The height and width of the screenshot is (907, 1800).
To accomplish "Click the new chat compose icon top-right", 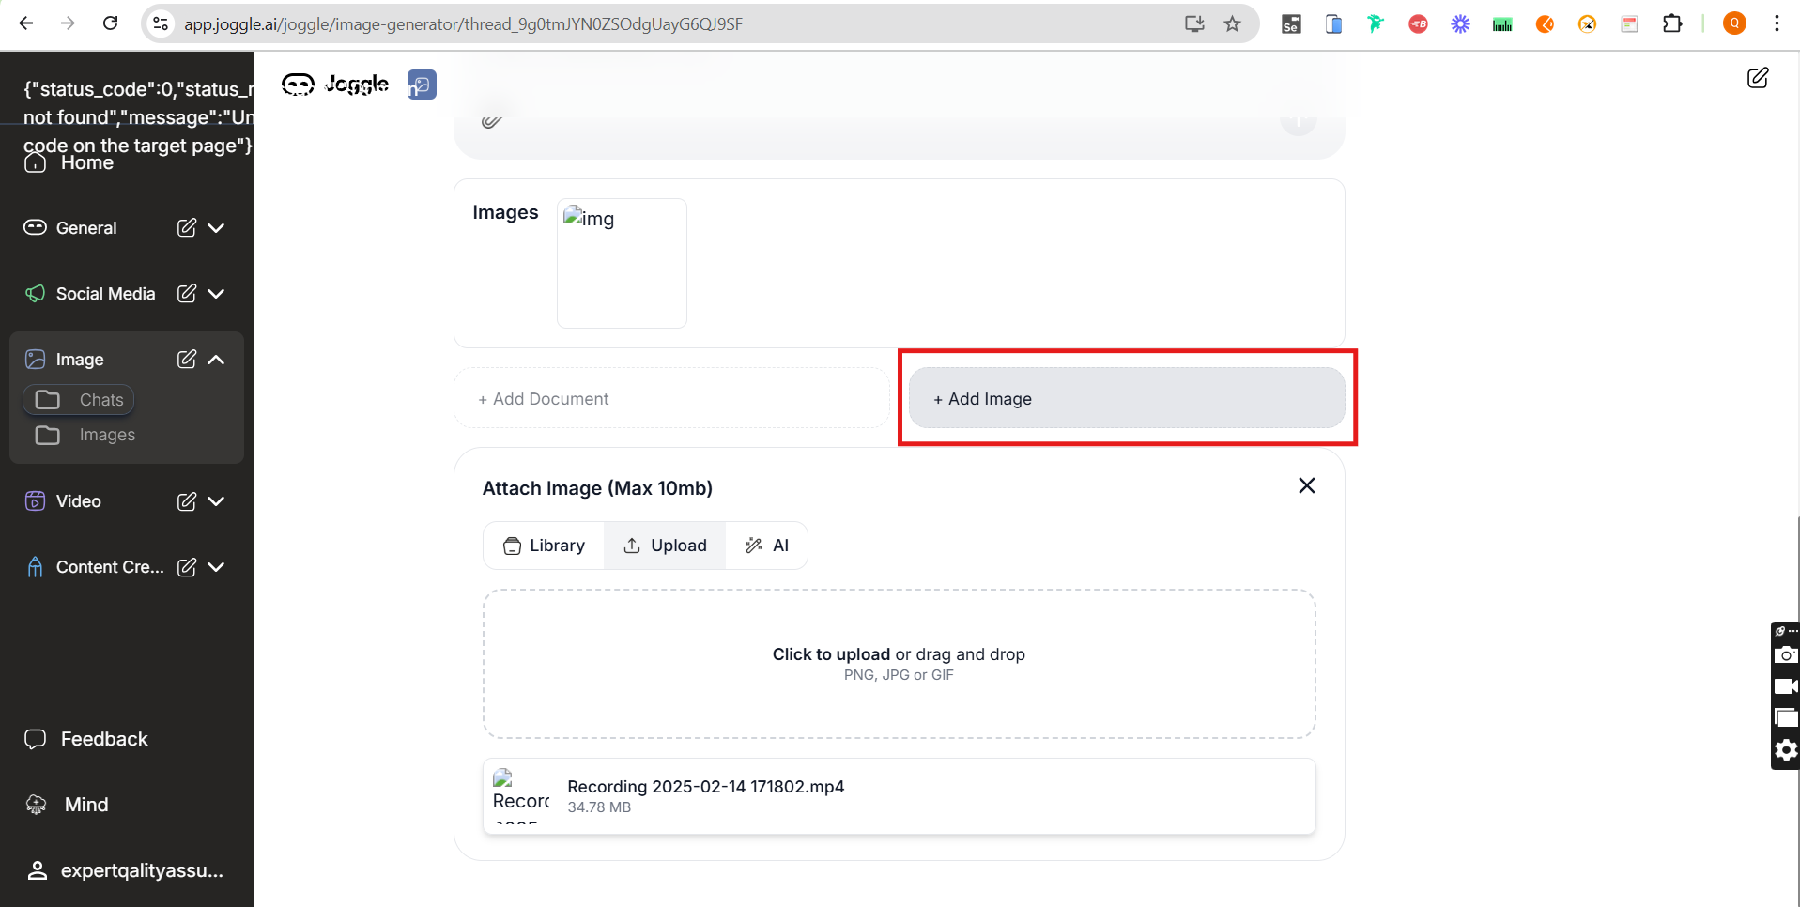I will coord(1757,78).
